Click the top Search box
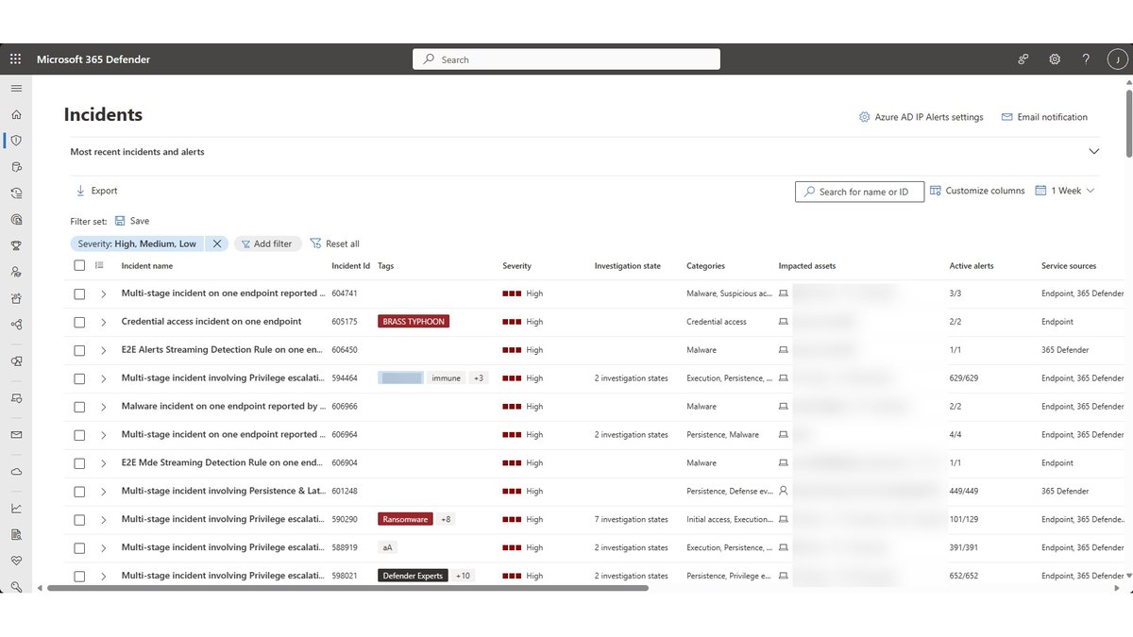Viewport: 1133px width, 637px height. click(566, 59)
